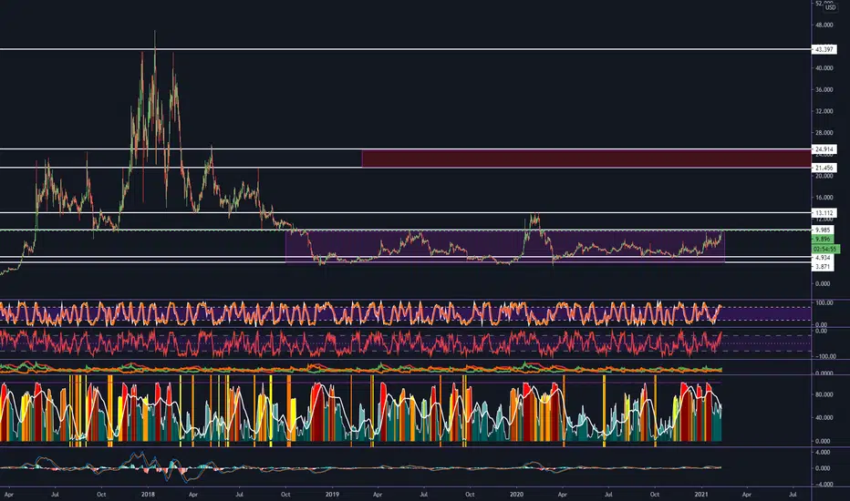The width and height of the screenshot is (850, 501).
Task: Select the 21.456 horizontal line price label
Action: (x=824, y=168)
